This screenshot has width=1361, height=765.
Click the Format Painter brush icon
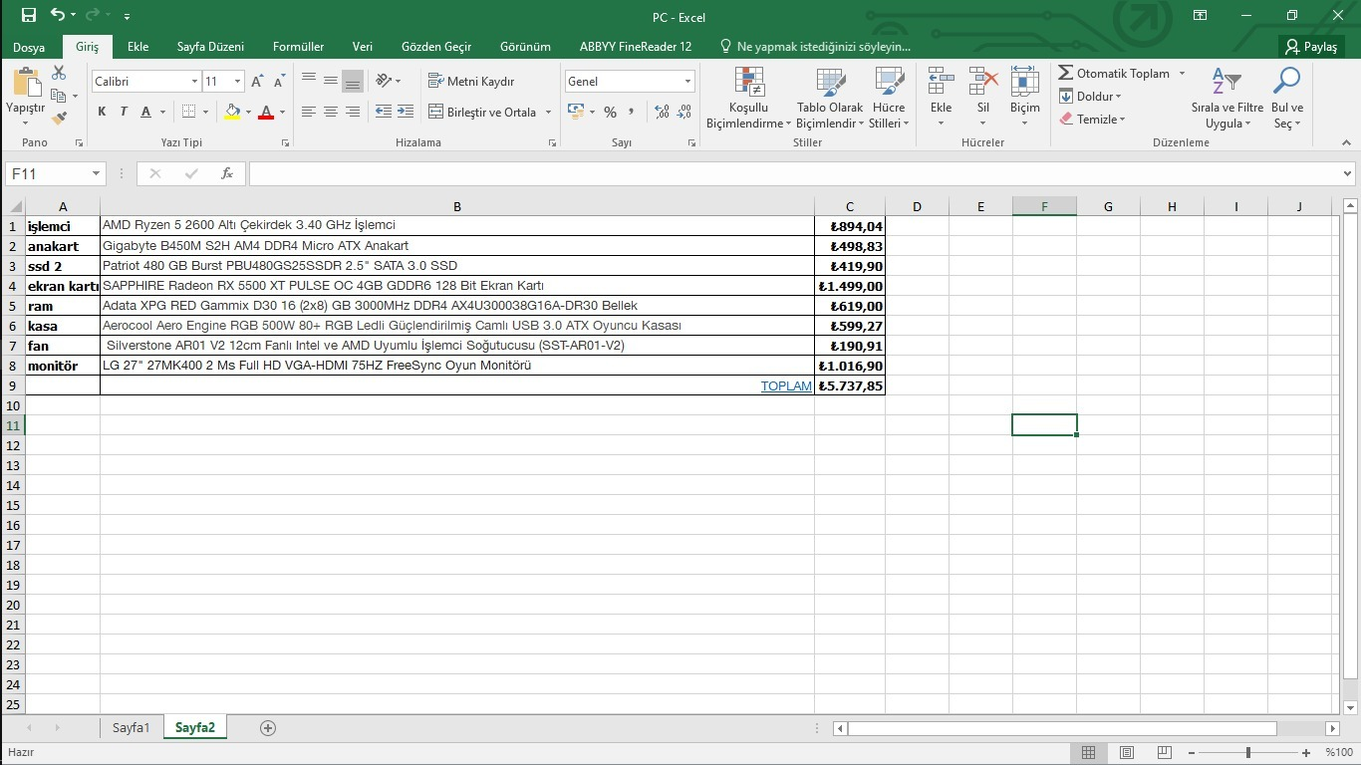point(59,118)
